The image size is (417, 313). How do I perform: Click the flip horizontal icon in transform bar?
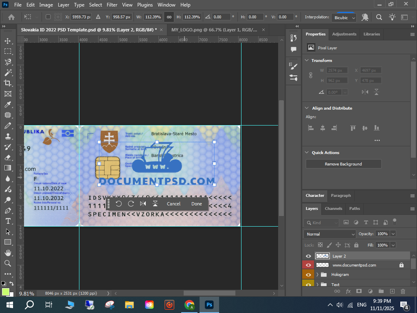click(x=143, y=204)
